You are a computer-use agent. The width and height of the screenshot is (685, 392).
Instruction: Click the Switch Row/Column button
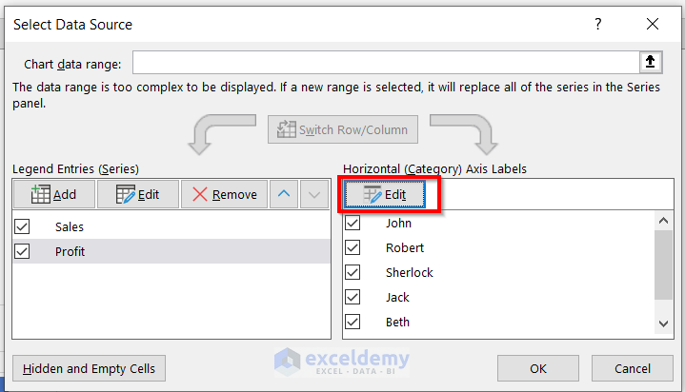(343, 129)
